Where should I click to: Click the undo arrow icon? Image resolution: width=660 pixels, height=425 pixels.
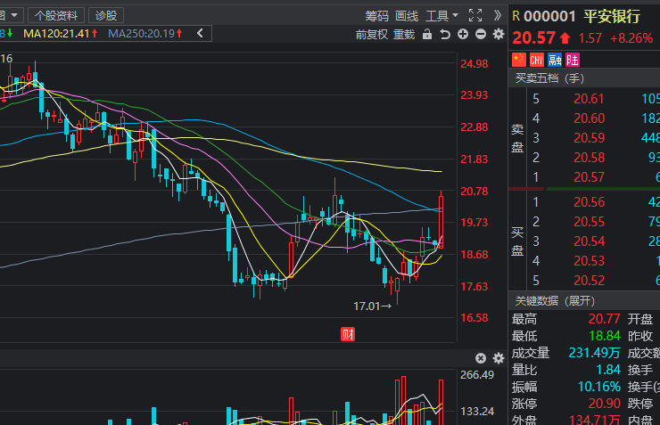pyautogui.click(x=444, y=34)
